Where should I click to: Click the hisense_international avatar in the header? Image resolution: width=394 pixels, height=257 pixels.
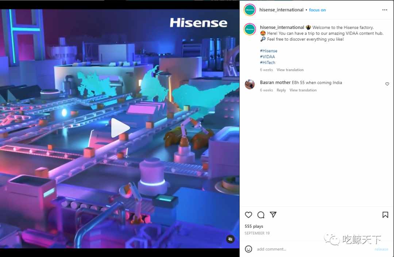point(250,10)
